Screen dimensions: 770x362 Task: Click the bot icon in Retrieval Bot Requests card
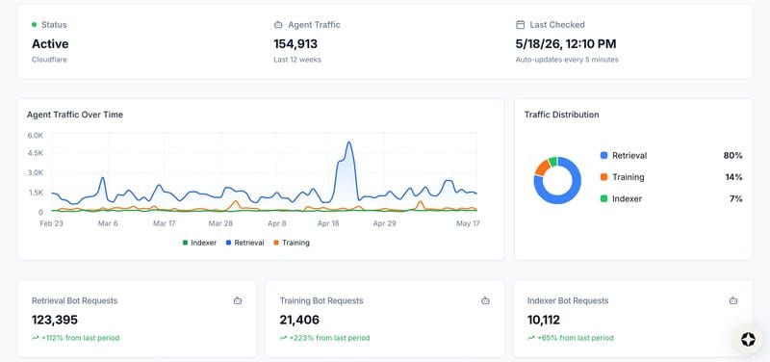pos(238,300)
